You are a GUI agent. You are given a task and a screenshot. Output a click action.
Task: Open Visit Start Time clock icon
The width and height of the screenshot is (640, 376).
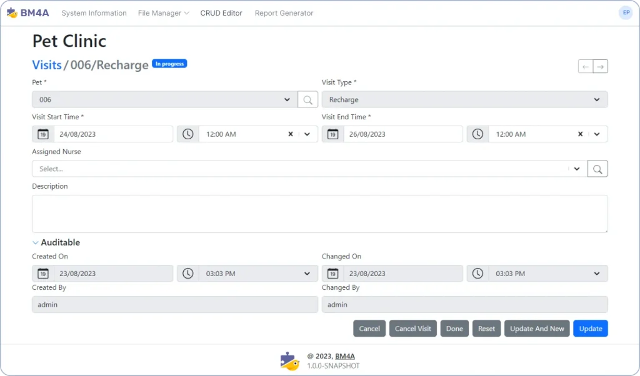(187, 134)
